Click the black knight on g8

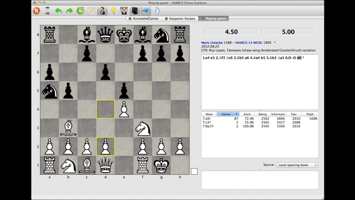[161, 35]
